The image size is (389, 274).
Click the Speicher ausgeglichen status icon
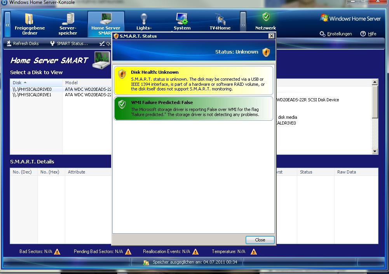click(146, 262)
